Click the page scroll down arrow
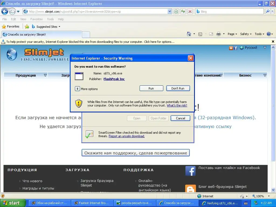This screenshot has height=207, width=276. pyautogui.click(x=273, y=190)
